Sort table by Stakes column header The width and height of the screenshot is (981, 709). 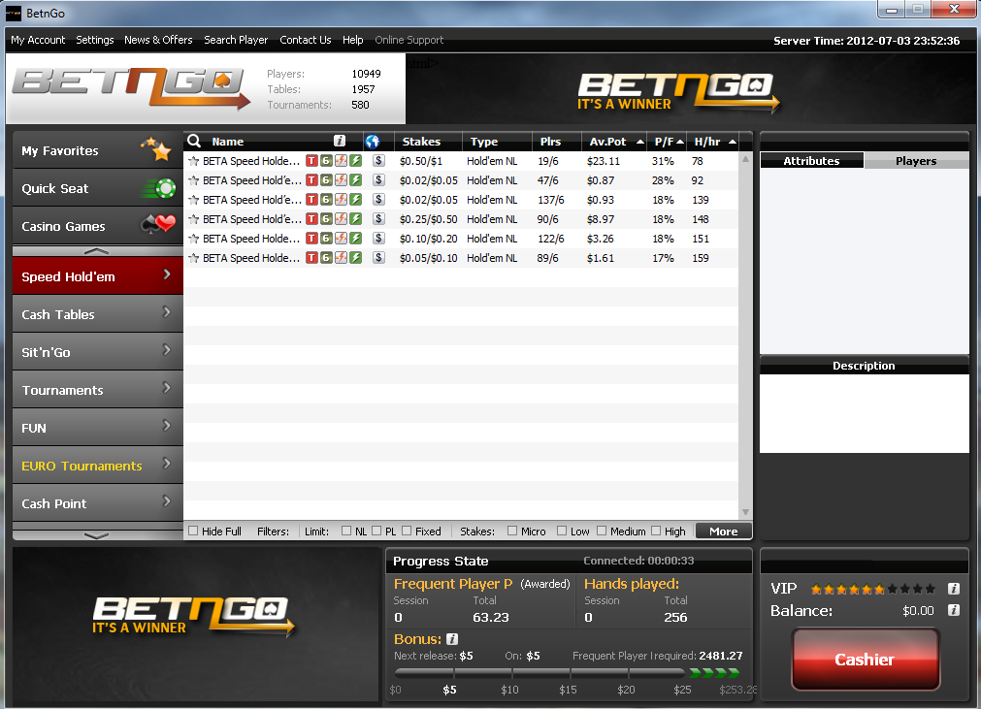coord(428,142)
